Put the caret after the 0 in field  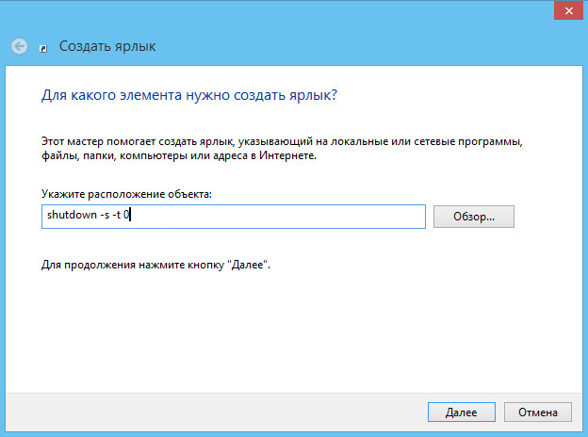(129, 215)
